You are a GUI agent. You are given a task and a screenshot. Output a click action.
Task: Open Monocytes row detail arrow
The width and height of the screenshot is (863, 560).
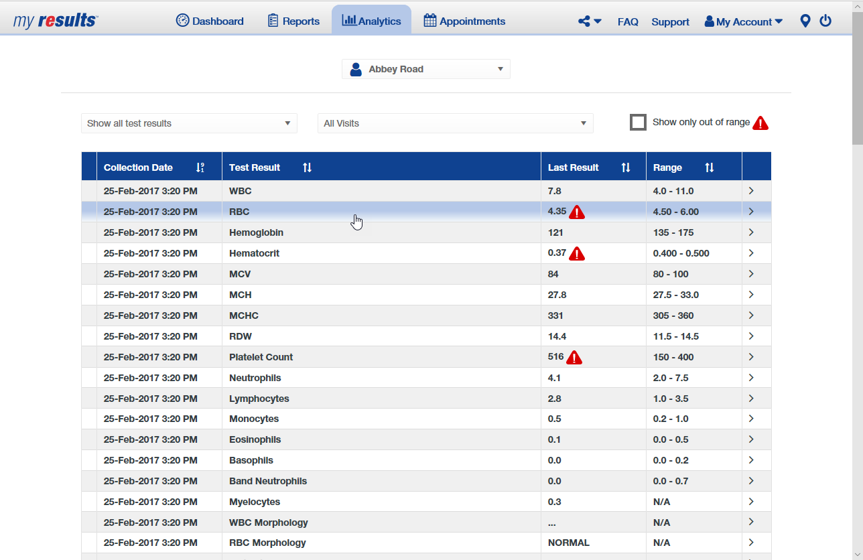pos(751,419)
